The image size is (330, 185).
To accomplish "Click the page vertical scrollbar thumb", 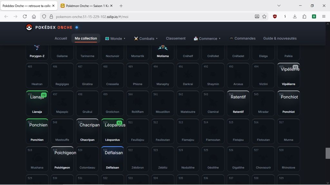I will pos(328,153).
